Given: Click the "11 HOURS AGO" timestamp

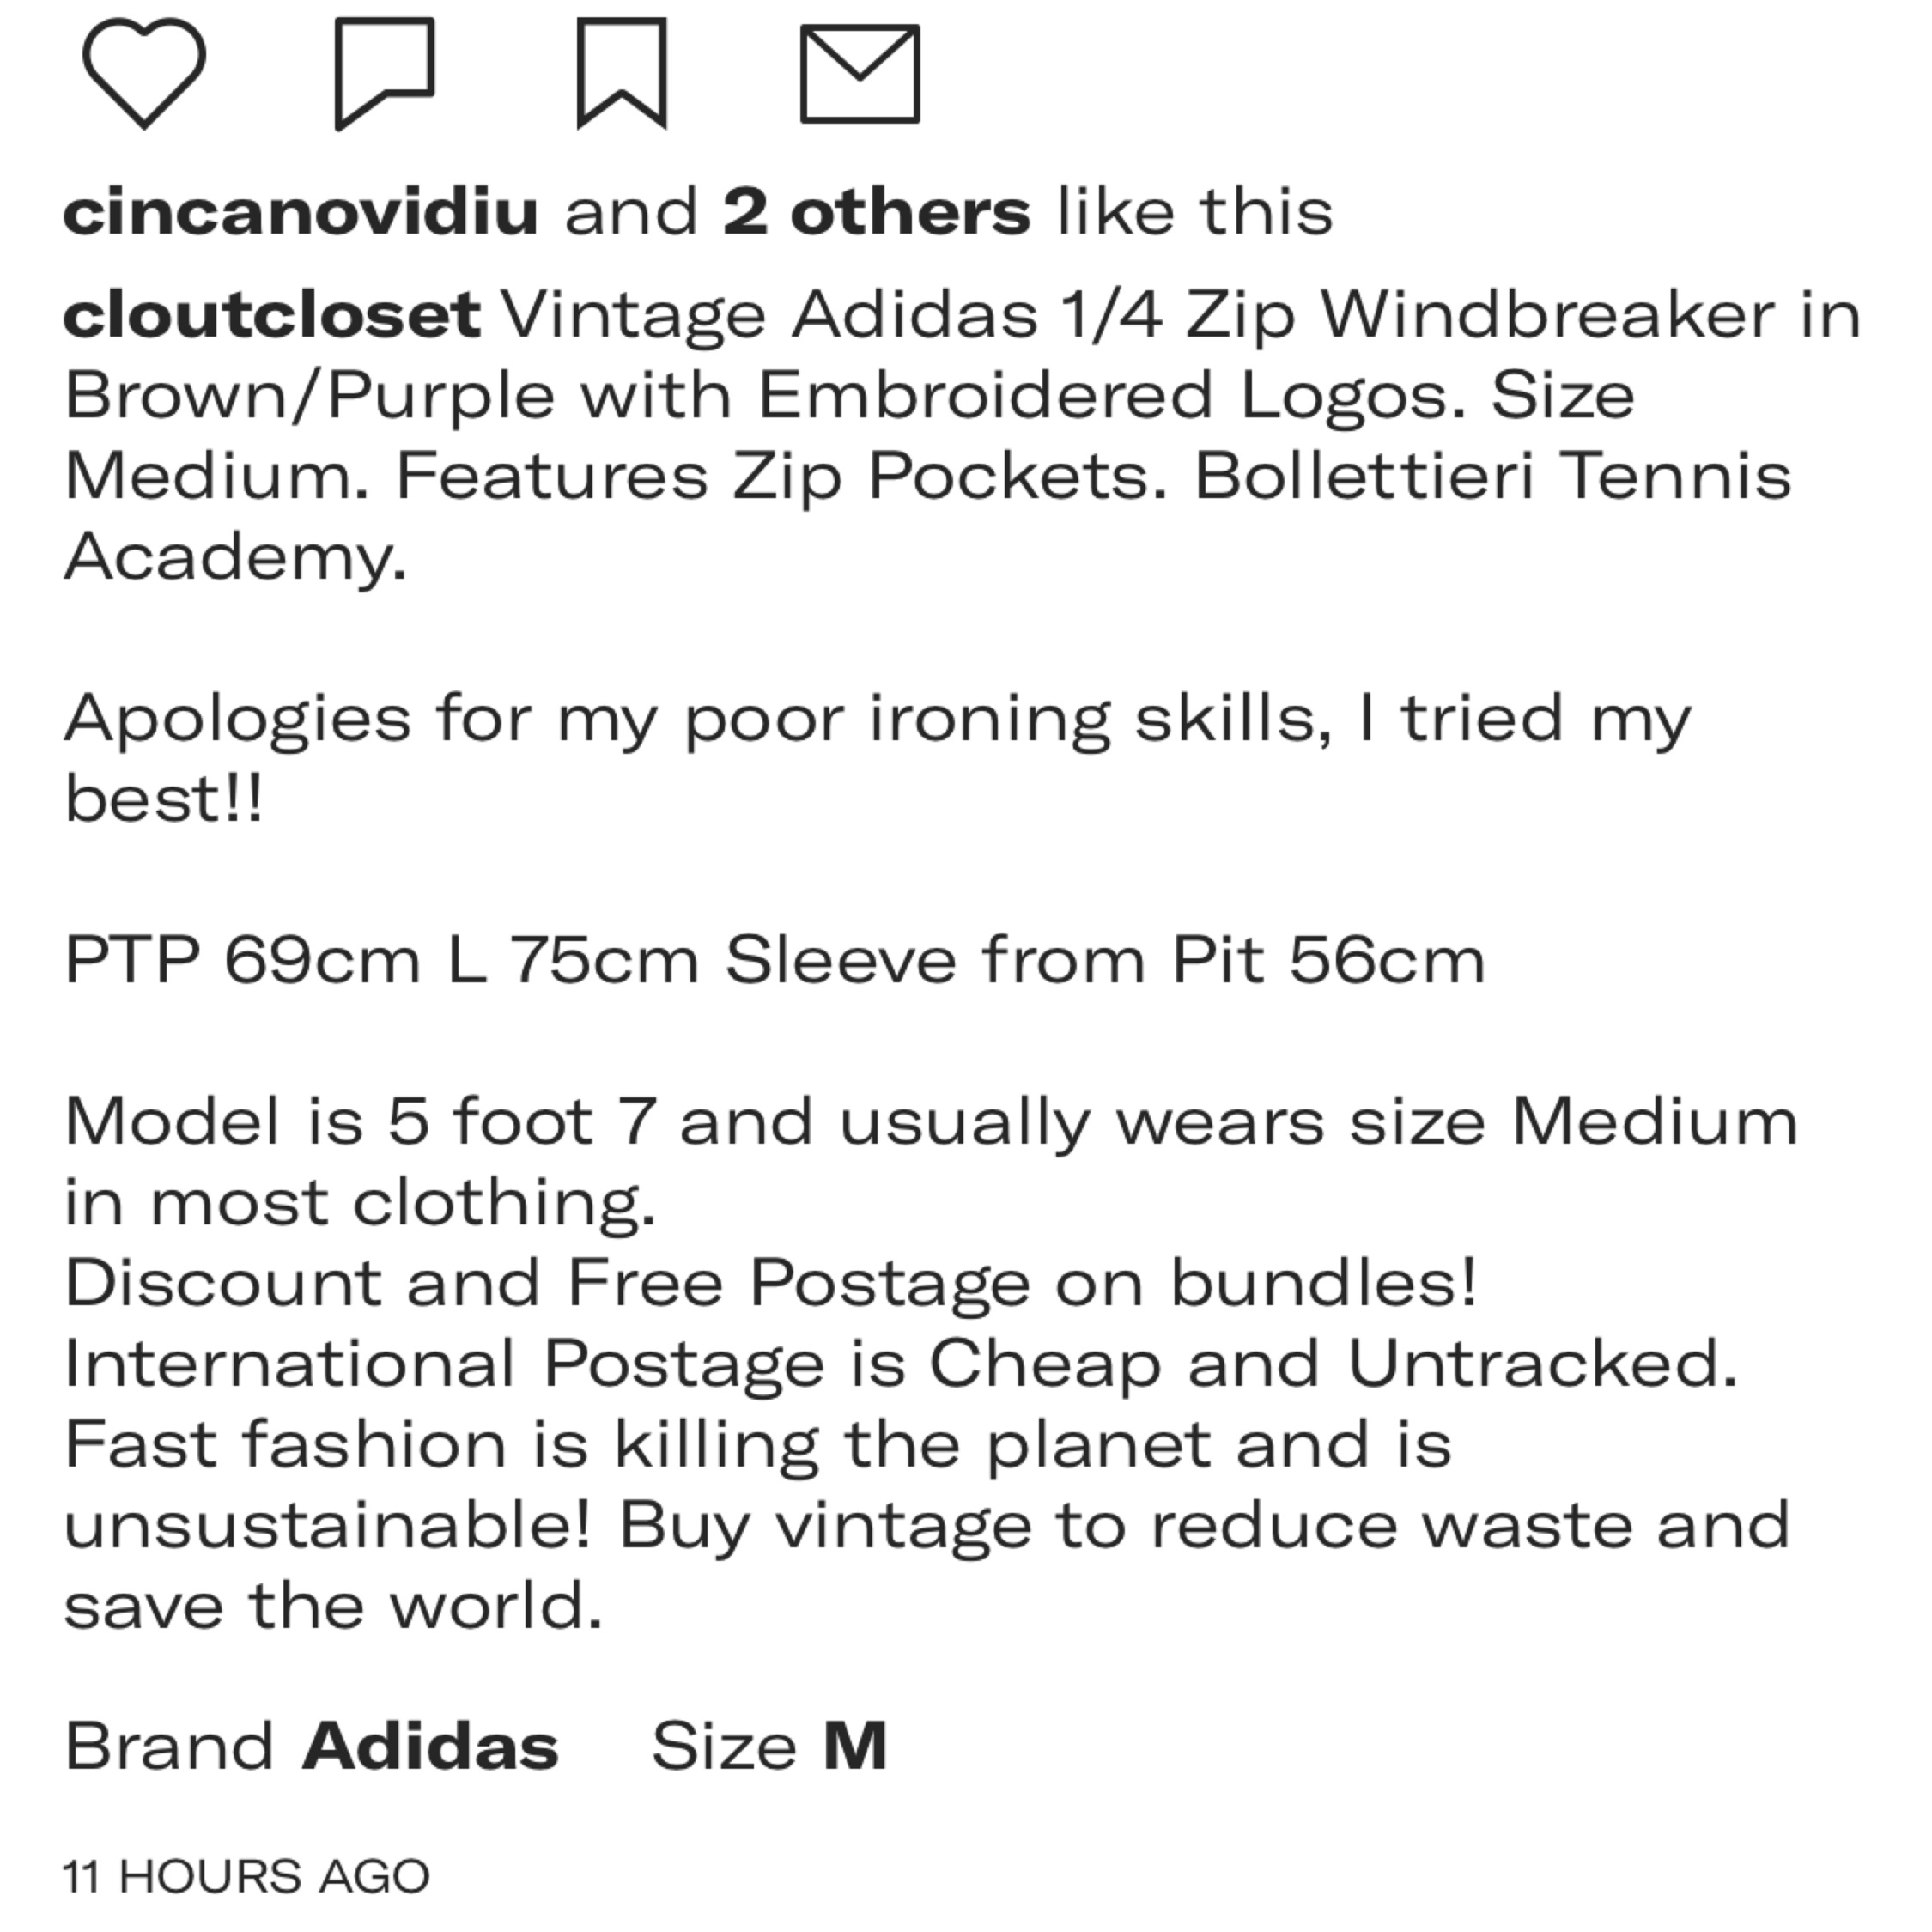Looking at the screenshot, I should (246, 1876).
